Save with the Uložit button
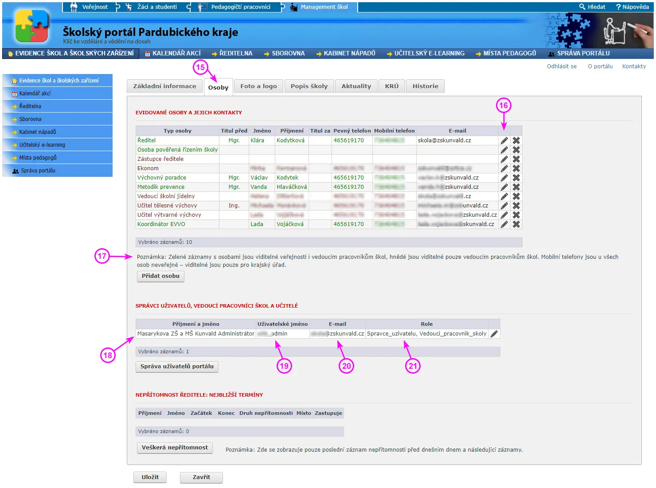The width and height of the screenshot is (656, 488). [x=150, y=477]
